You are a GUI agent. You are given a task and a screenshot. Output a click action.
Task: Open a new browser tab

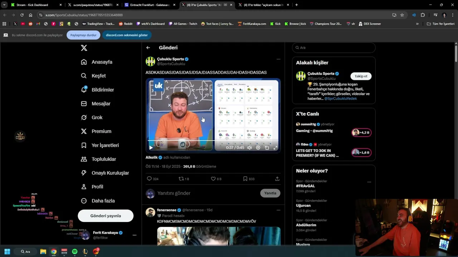pyautogui.click(x=296, y=5)
